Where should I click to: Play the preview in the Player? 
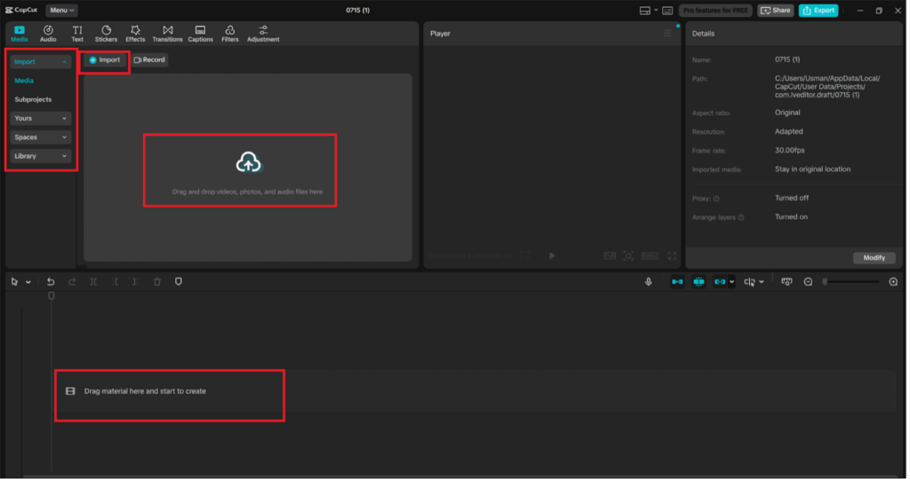(552, 255)
